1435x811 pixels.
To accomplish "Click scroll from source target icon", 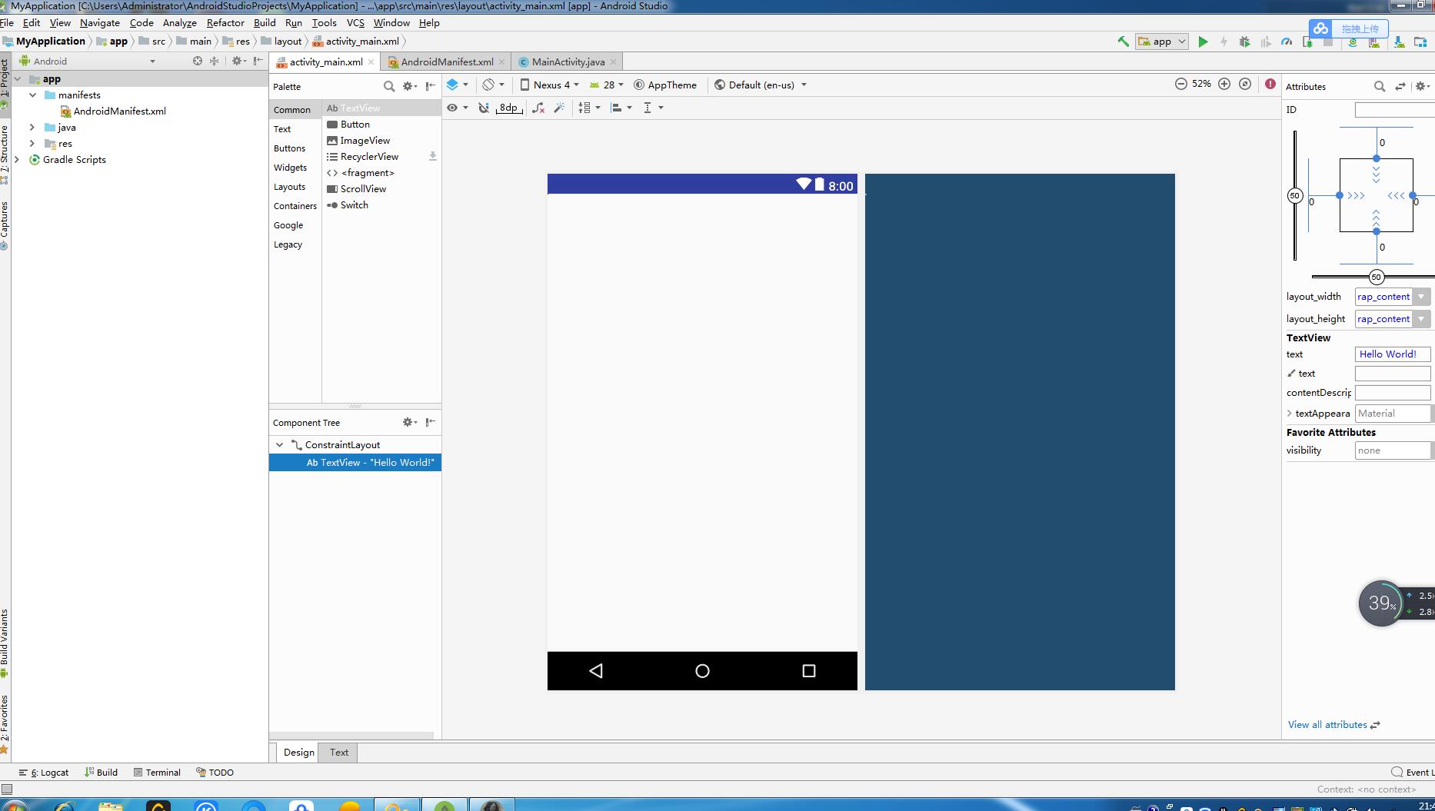I will coord(198,61).
